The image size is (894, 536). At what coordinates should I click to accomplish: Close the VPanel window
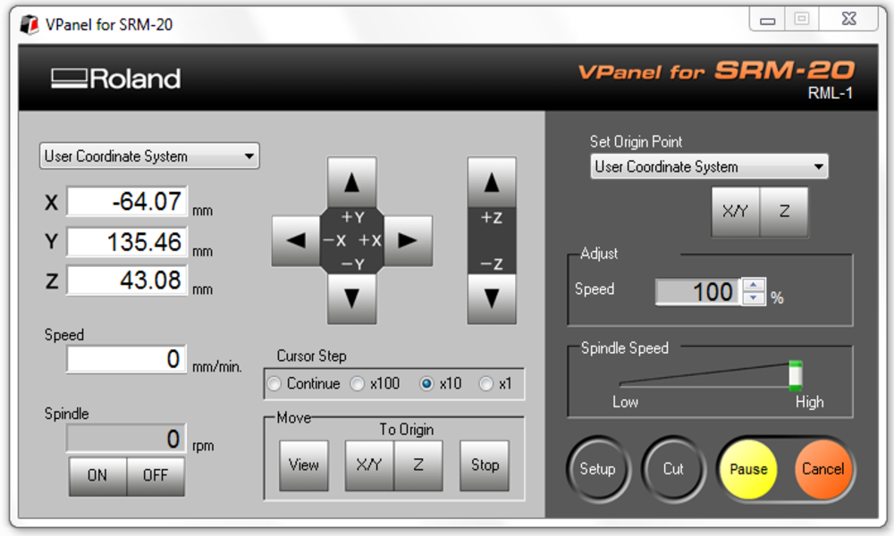(849, 20)
